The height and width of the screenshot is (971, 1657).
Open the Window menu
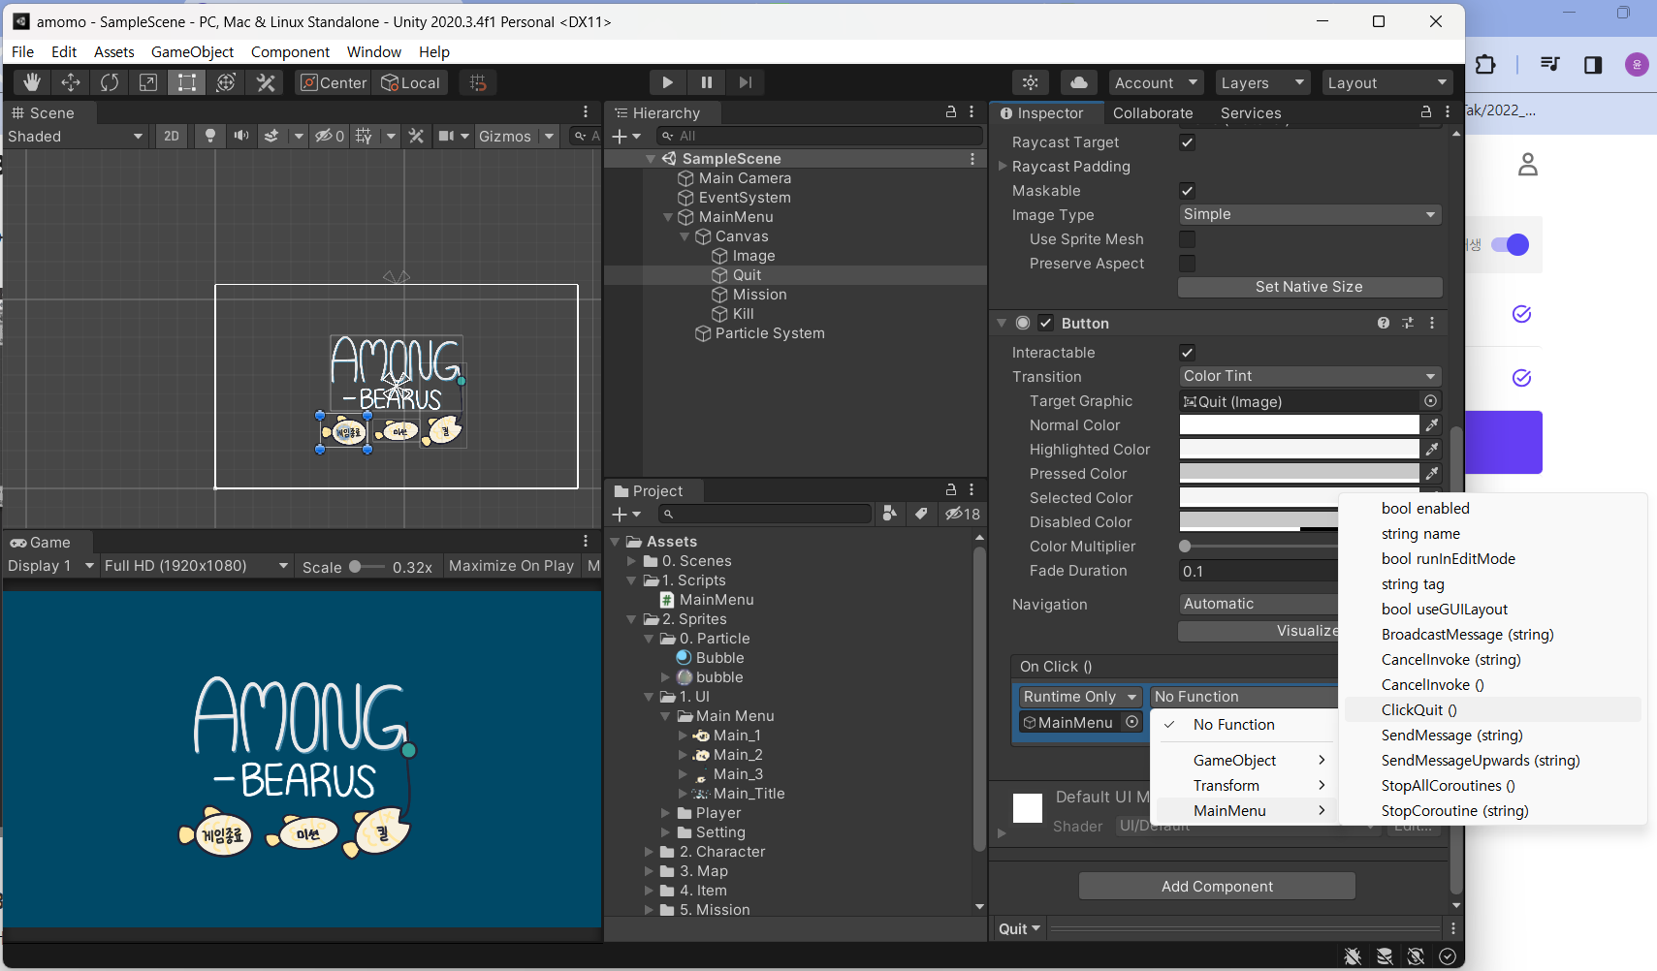point(374,51)
